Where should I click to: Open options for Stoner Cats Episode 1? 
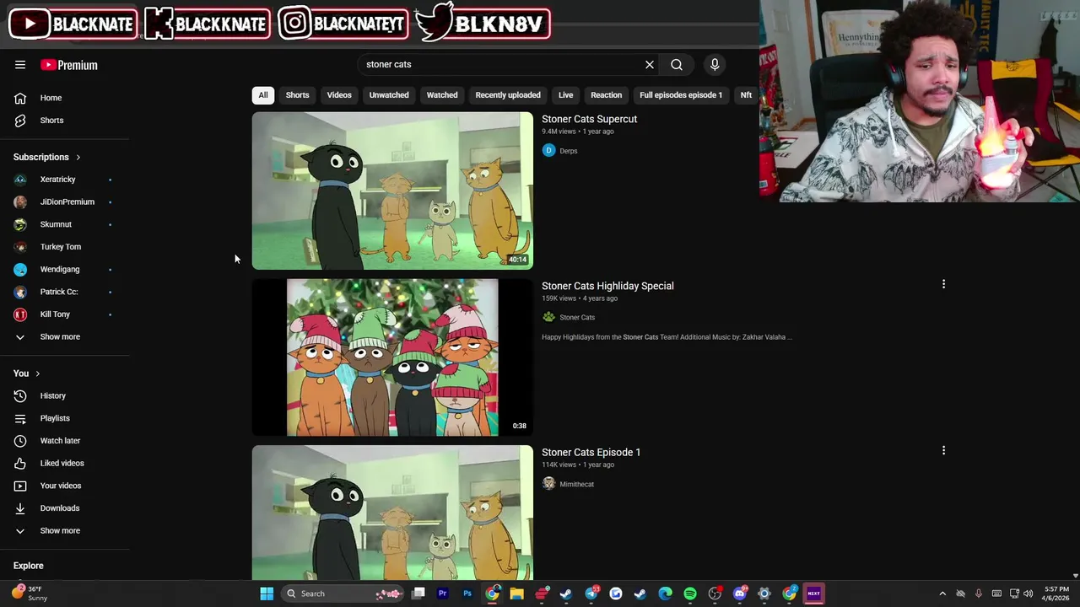pyautogui.click(x=943, y=450)
